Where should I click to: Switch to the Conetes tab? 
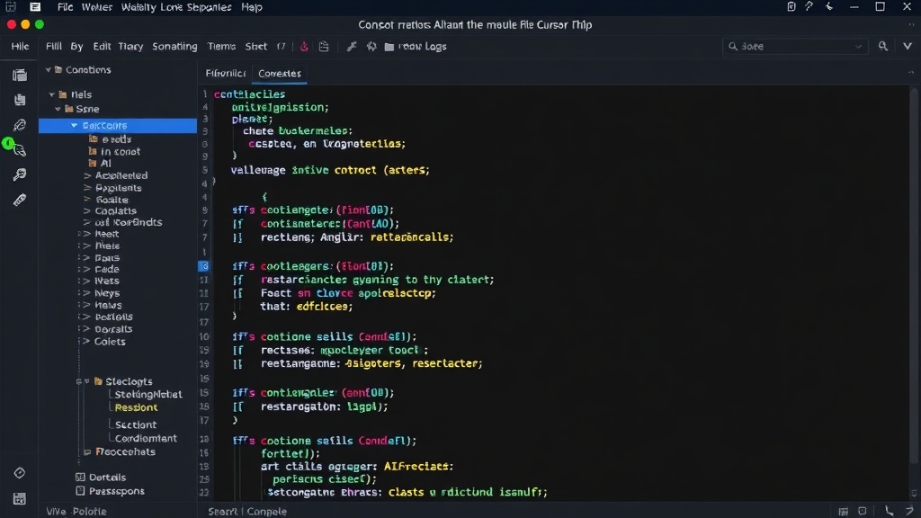click(x=280, y=74)
